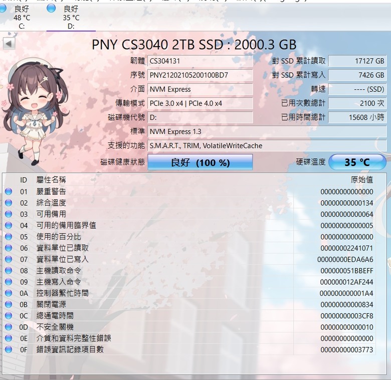Click status orb for attribute 07 資料單位已寫入
The height and width of the screenshot is (380, 391).
(9, 259)
